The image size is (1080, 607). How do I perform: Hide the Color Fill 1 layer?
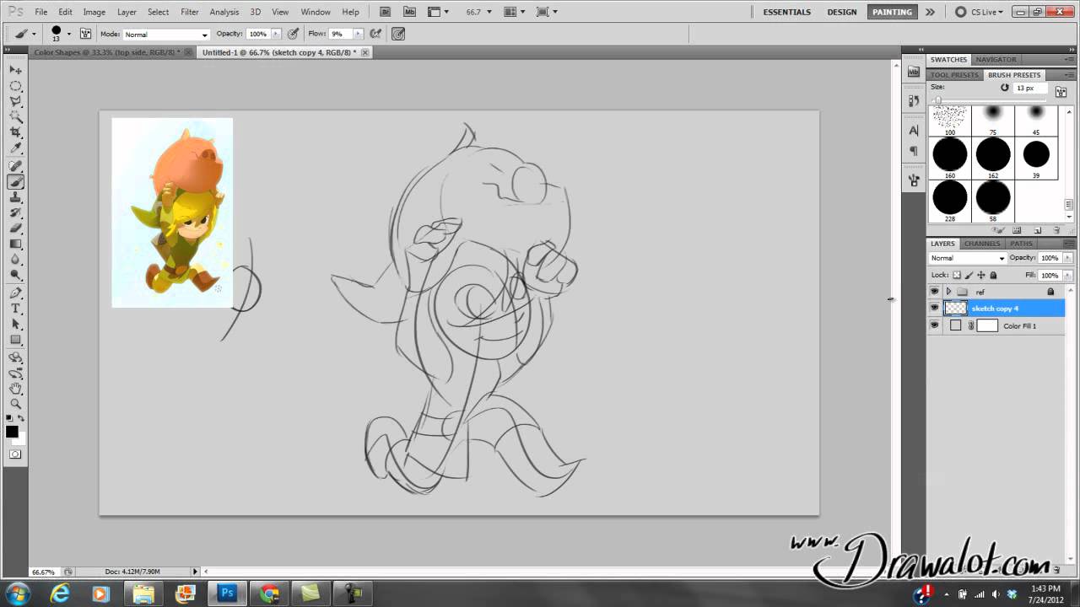tap(934, 325)
